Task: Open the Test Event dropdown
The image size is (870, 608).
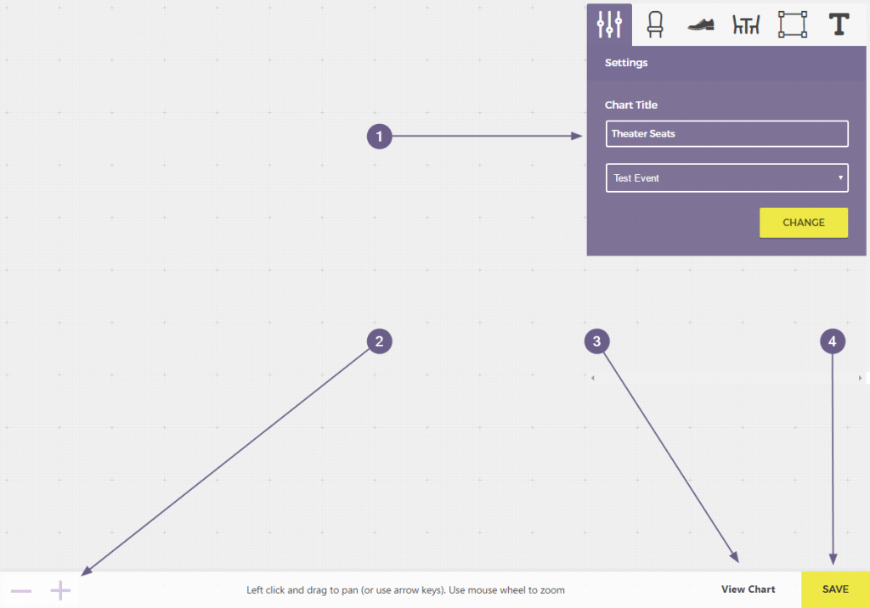Action: [x=726, y=177]
